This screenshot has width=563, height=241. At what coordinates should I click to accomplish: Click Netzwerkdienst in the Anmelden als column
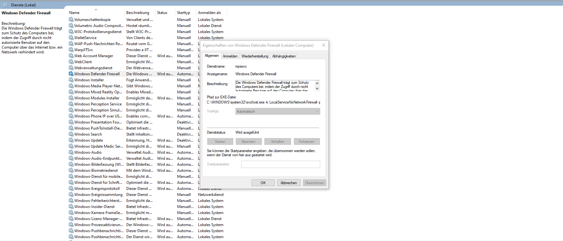click(211, 195)
